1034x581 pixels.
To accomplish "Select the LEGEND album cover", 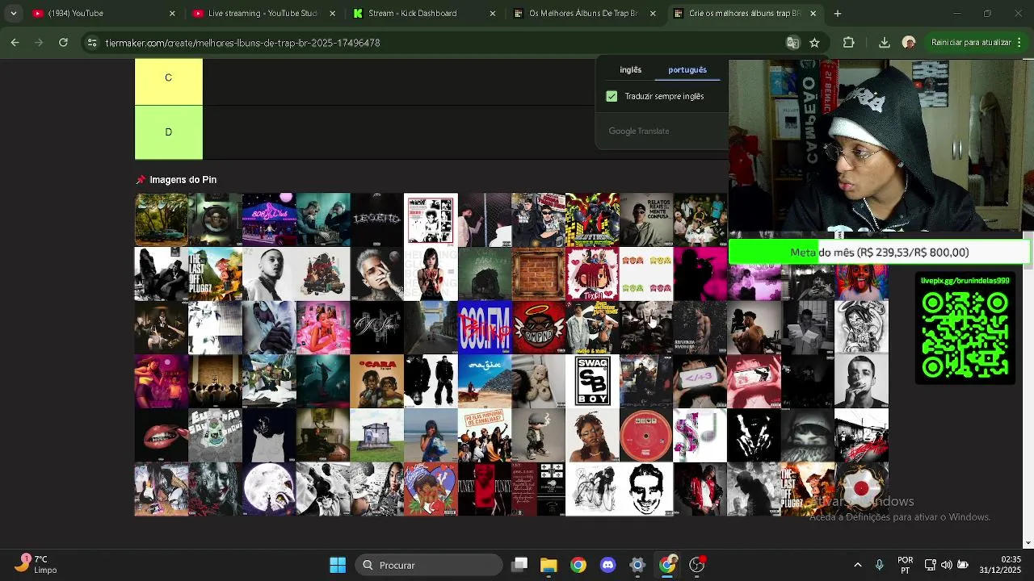I will pyautogui.click(x=376, y=219).
